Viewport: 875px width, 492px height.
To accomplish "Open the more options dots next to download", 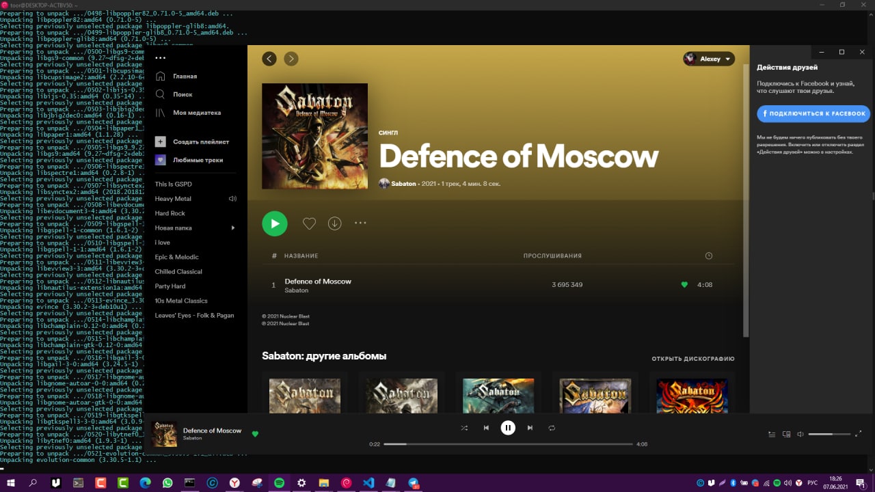I will point(360,223).
